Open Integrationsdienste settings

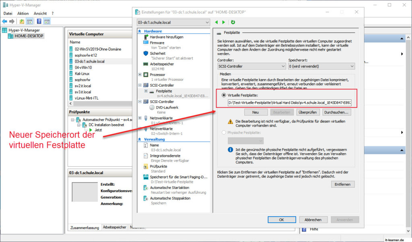(165, 156)
